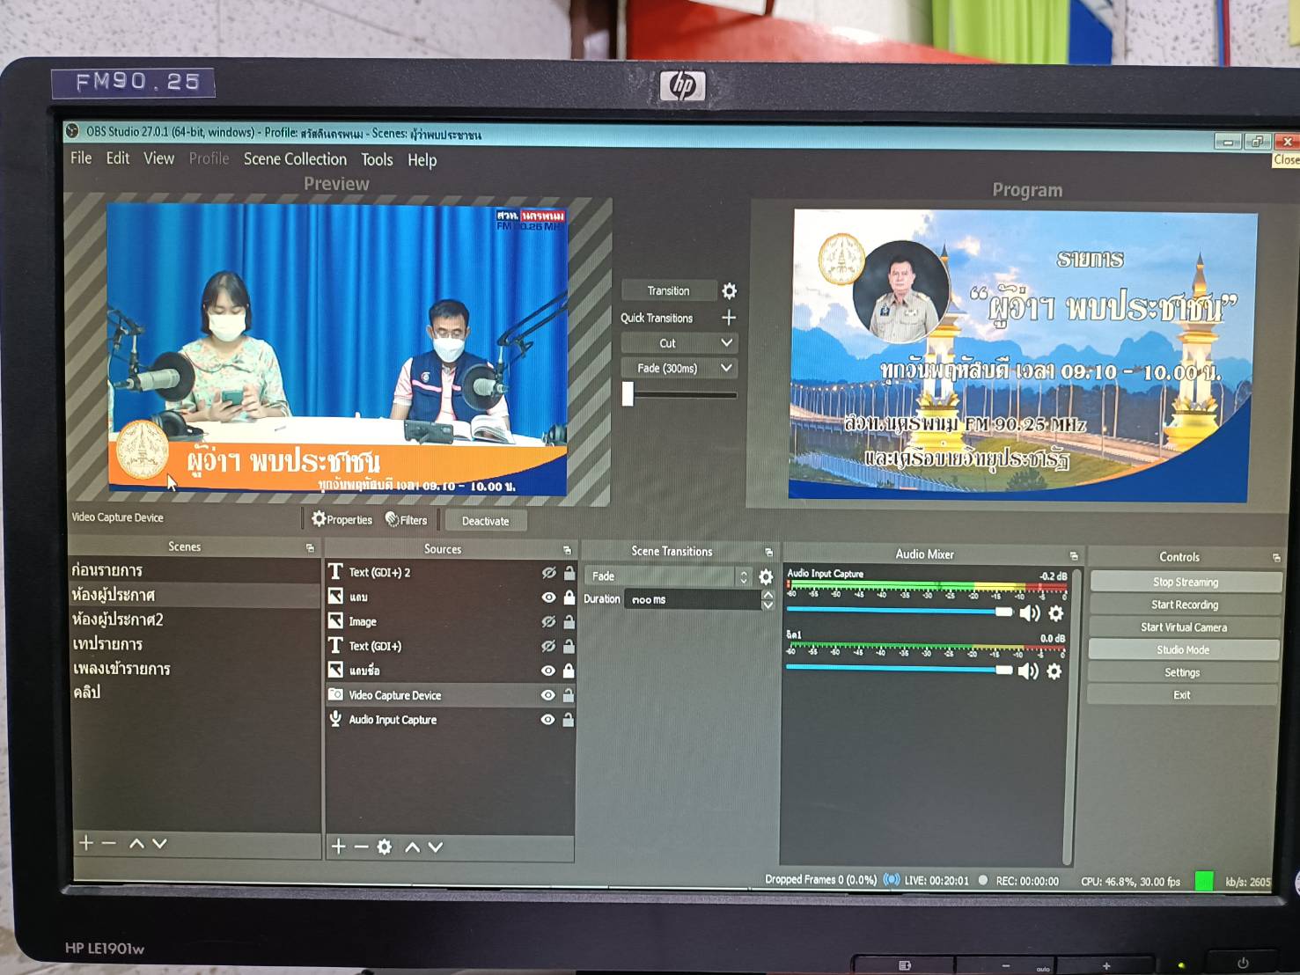Click the Start Recording button
The width and height of the screenshot is (1300, 975).
pyautogui.click(x=1185, y=605)
